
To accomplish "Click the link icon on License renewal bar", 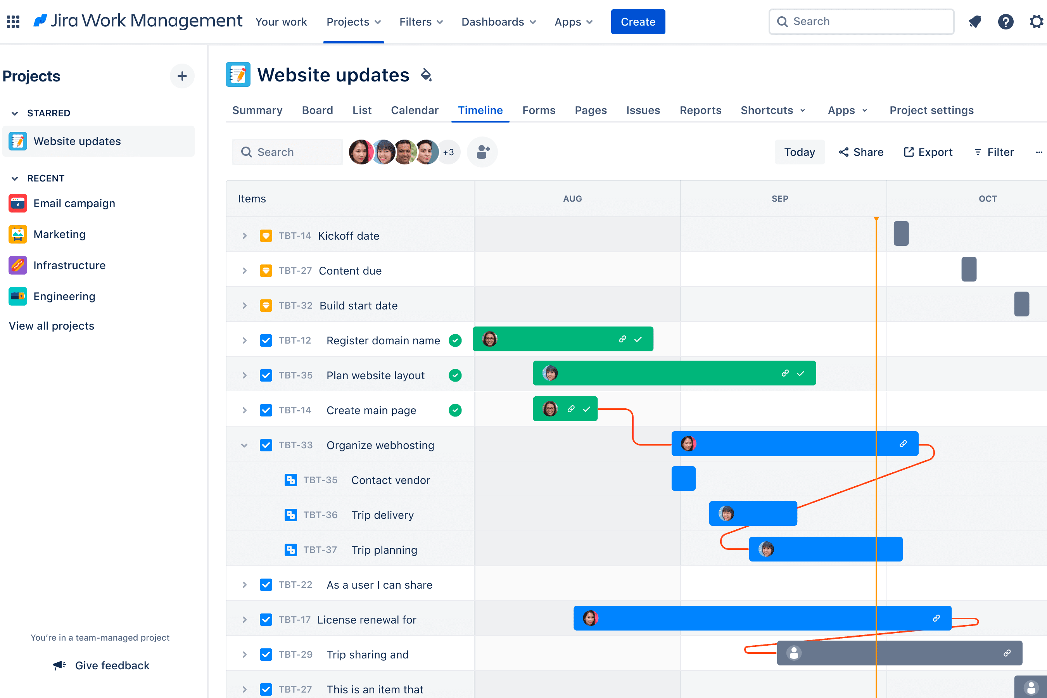I will pyautogui.click(x=936, y=619).
